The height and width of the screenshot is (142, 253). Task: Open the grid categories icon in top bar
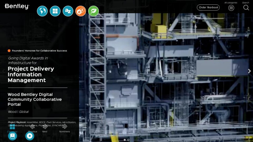click(55, 11)
